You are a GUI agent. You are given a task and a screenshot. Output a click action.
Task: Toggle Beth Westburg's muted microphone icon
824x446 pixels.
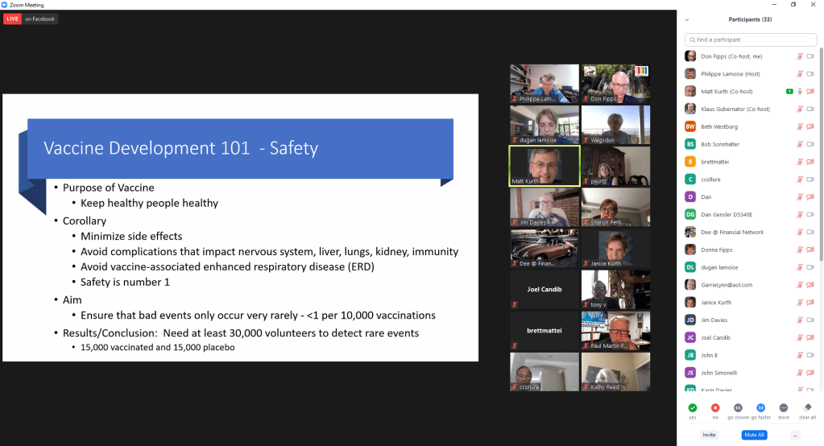click(x=801, y=126)
